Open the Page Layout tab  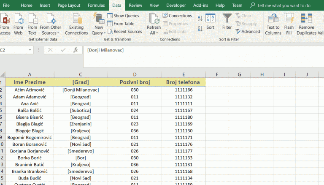pos(69,5)
